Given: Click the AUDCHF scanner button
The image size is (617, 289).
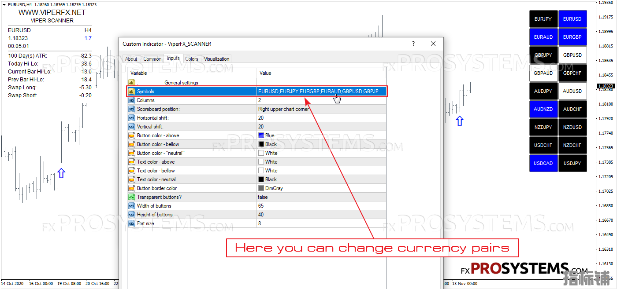Looking at the screenshot, I should (572, 110).
